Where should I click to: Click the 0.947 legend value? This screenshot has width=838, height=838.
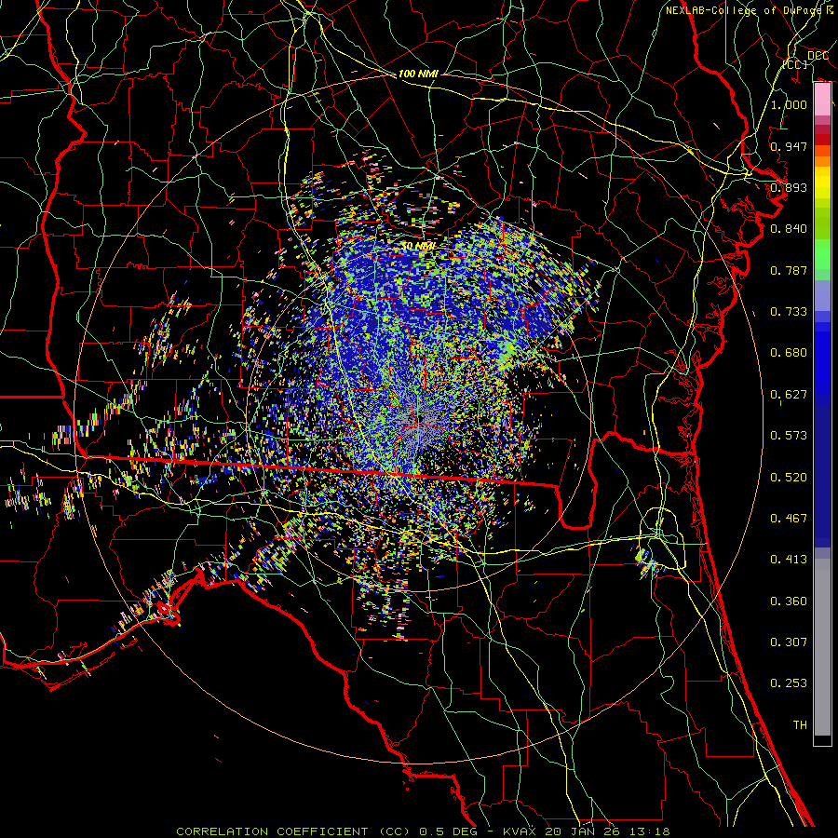click(x=789, y=146)
